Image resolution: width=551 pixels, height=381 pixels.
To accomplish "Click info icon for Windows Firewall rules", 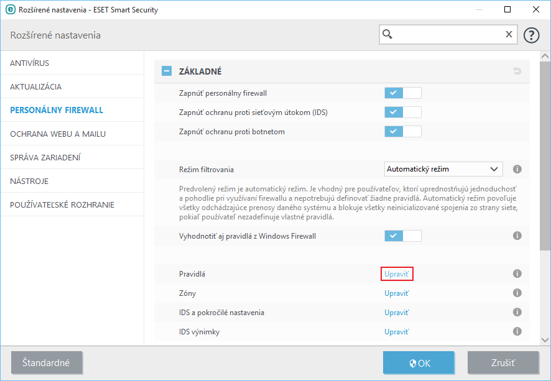I will pos(516,236).
